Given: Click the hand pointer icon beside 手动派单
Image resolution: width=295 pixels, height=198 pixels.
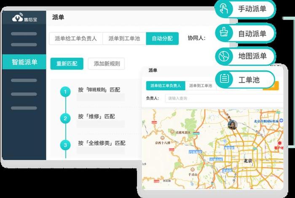Looking at the screenshot, I should click(x=224, y=9).
